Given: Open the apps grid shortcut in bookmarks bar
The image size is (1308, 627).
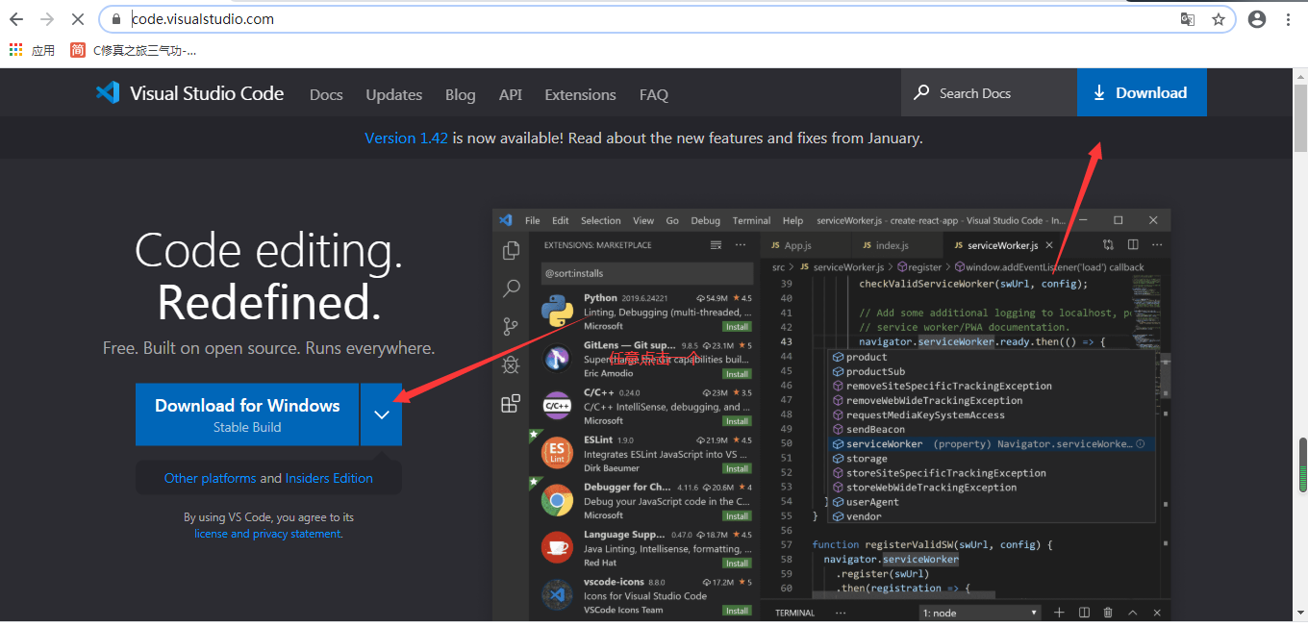Looking at the screenshot, I should coord(15,50).
